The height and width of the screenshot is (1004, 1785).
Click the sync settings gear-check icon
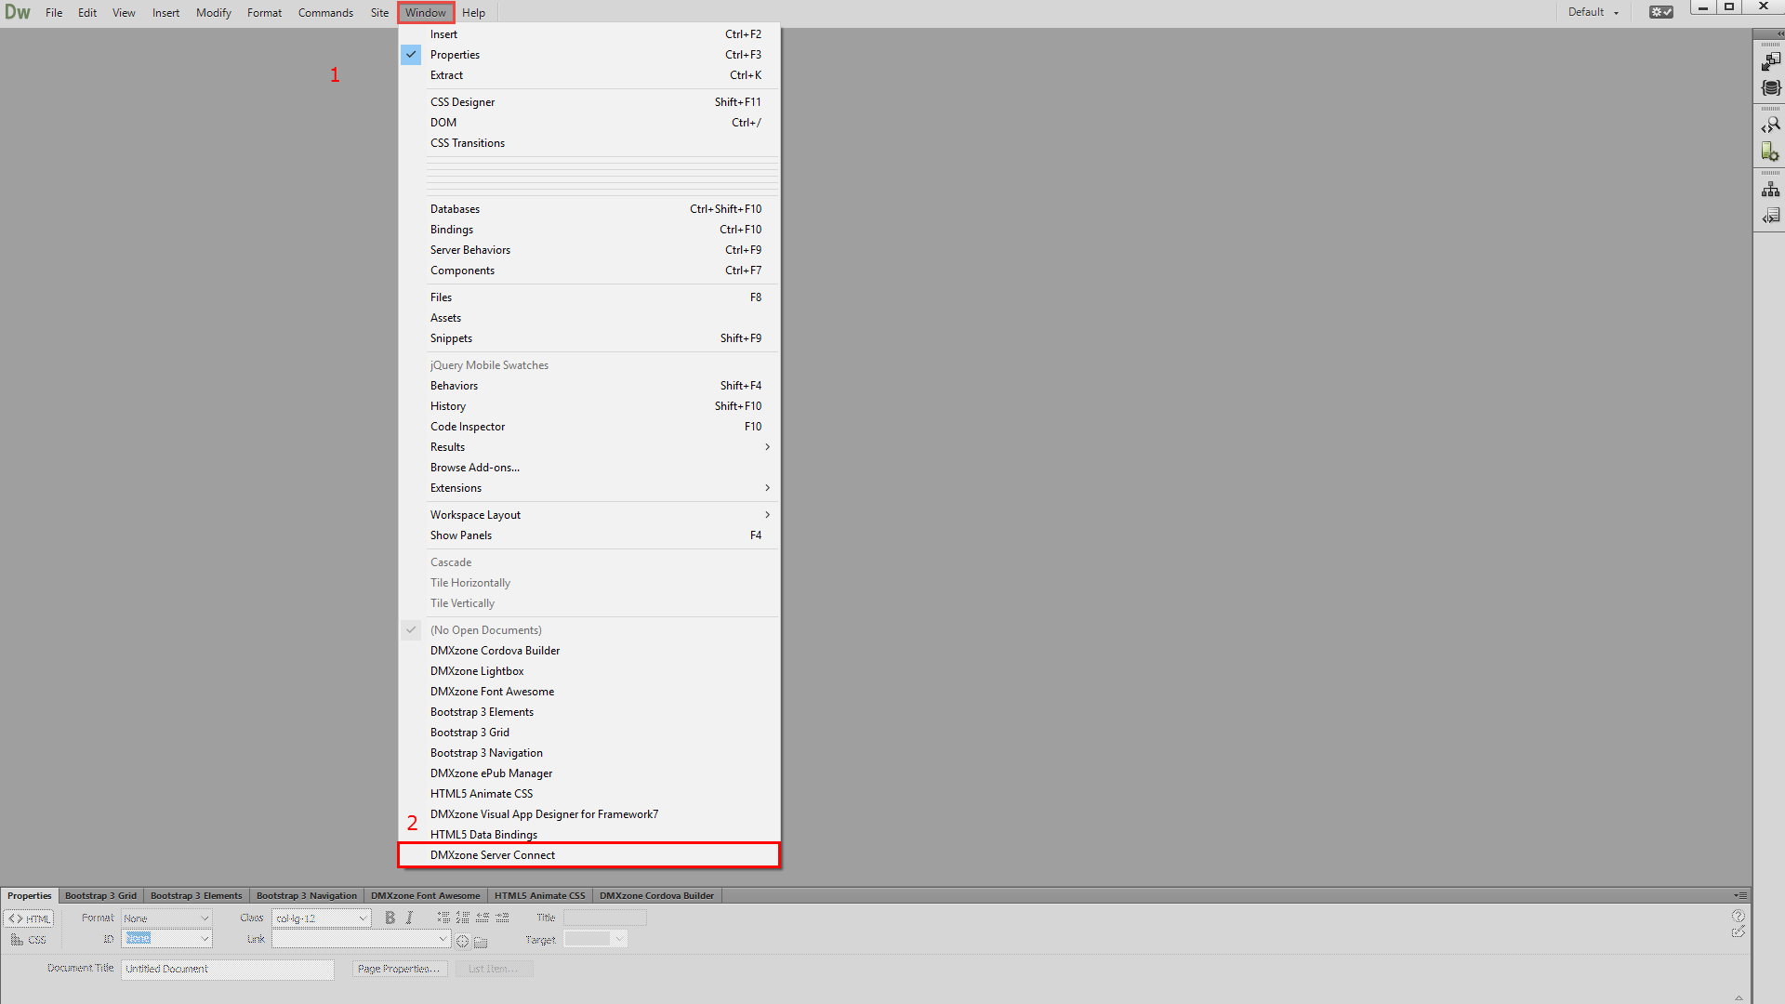(1661, 12)
